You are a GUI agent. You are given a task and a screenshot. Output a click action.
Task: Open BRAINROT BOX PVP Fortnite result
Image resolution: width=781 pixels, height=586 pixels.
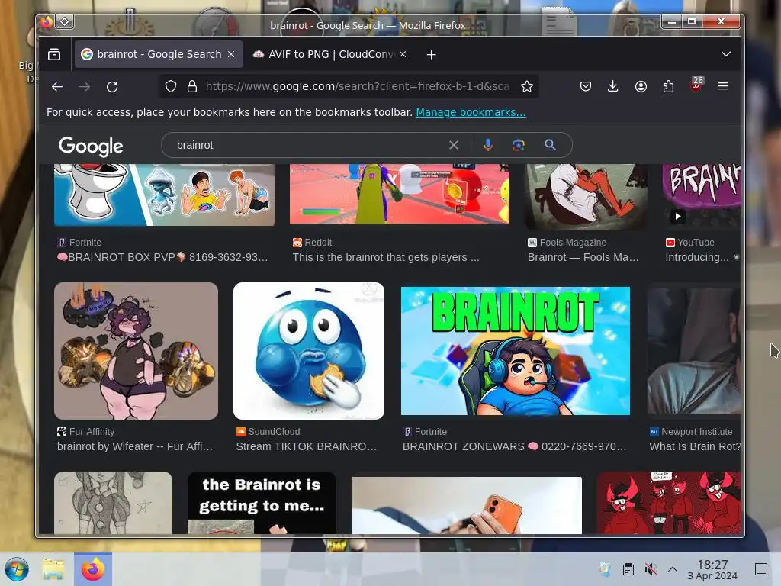[x=163, y=257]
